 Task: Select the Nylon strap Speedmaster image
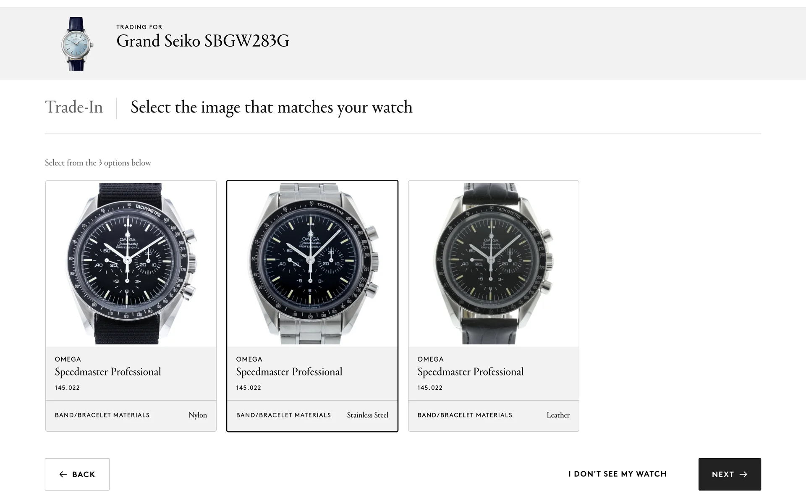click(131, 264)
